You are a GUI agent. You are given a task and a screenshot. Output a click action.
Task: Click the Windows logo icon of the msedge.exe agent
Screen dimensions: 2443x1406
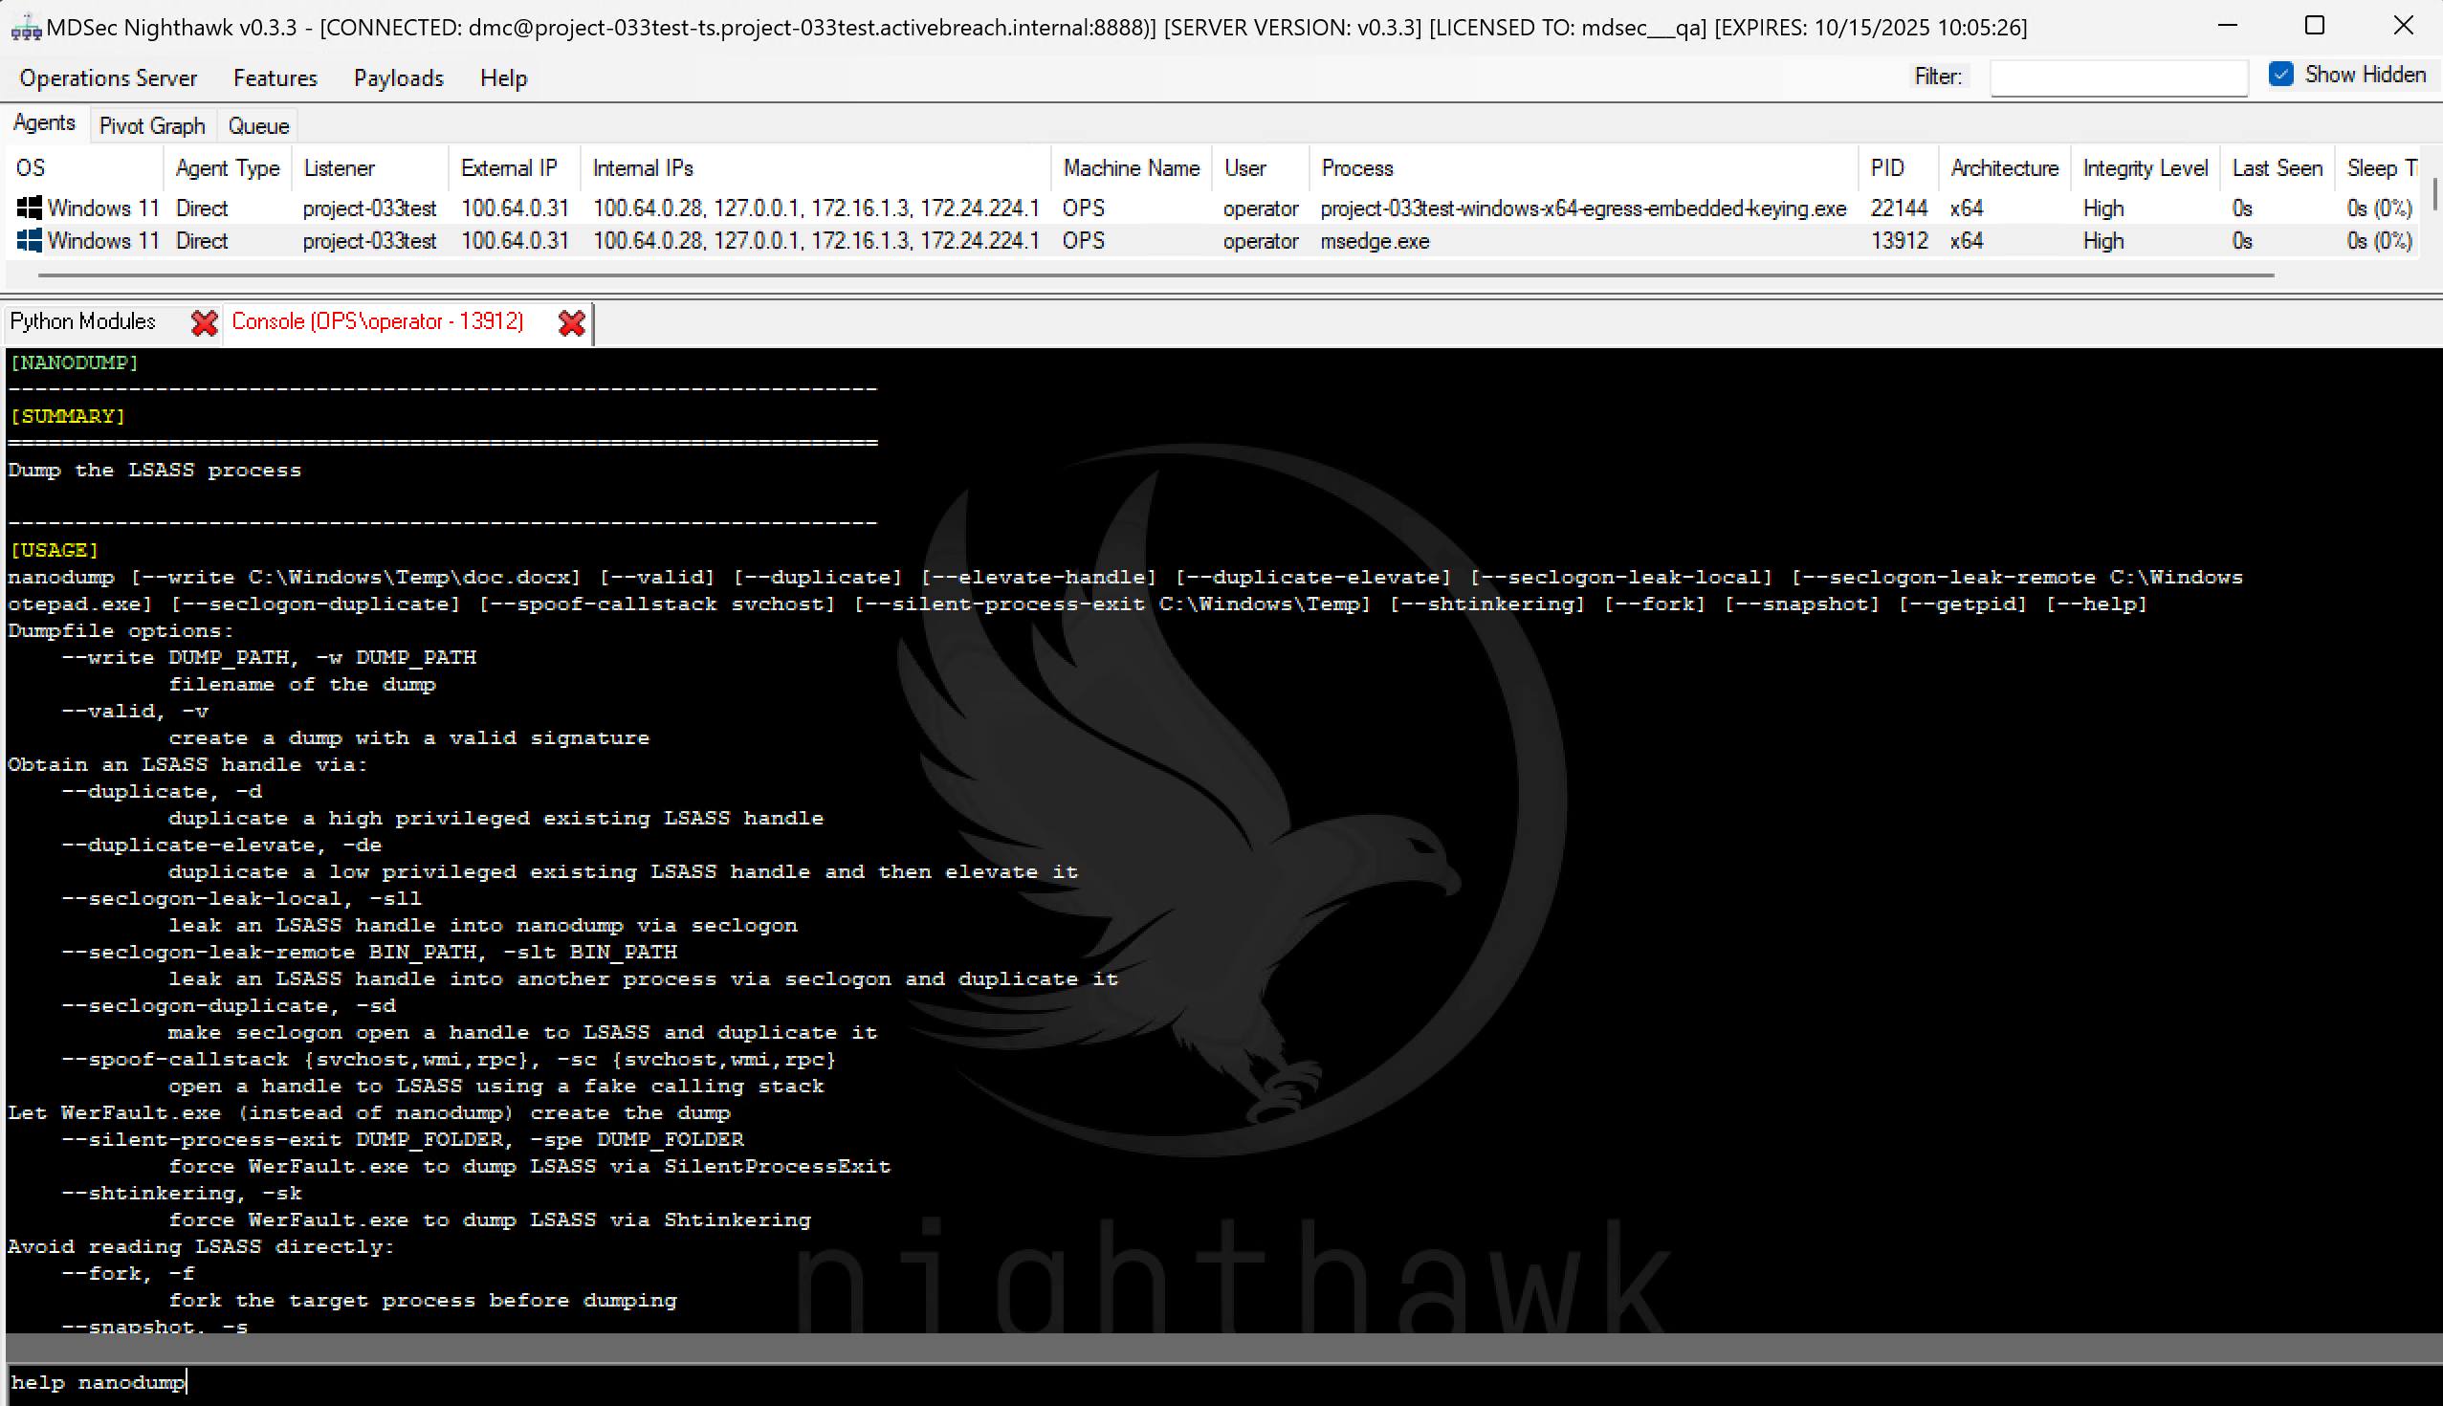pos(29,240)
